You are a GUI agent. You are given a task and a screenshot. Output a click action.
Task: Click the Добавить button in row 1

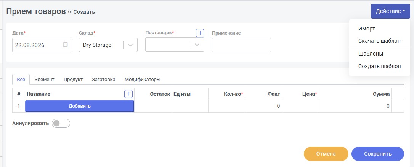79,106
